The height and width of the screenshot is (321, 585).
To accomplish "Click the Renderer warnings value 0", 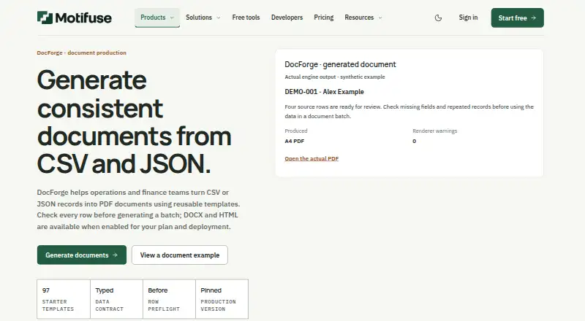I will (x=414, y=141).
